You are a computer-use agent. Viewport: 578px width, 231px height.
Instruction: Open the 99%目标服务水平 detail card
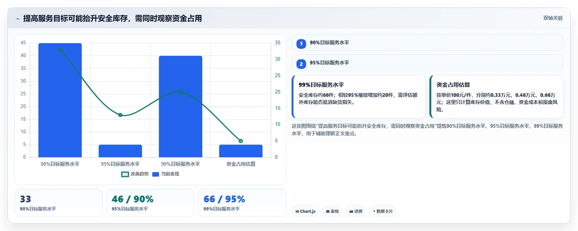pyautogui.click(x=359, y=97)
